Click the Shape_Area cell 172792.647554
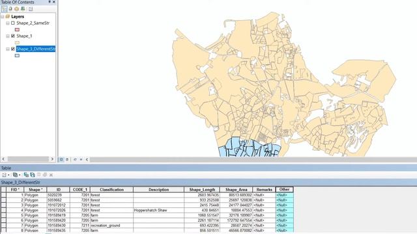This screenshot has height=234, width=417. pos(236,220)
